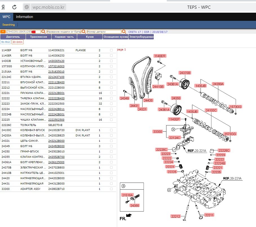Click diagram label 33300
The height and width of the screenshot is (227, 256).
(157, 132)
